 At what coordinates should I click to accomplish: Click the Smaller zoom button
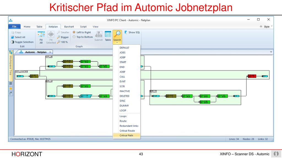click(x=63, y=32)
